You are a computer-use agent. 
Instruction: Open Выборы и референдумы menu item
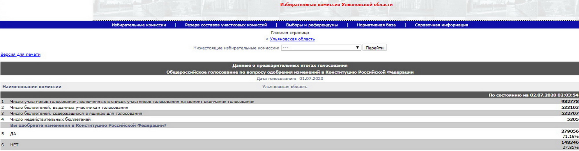coord(312,25)
